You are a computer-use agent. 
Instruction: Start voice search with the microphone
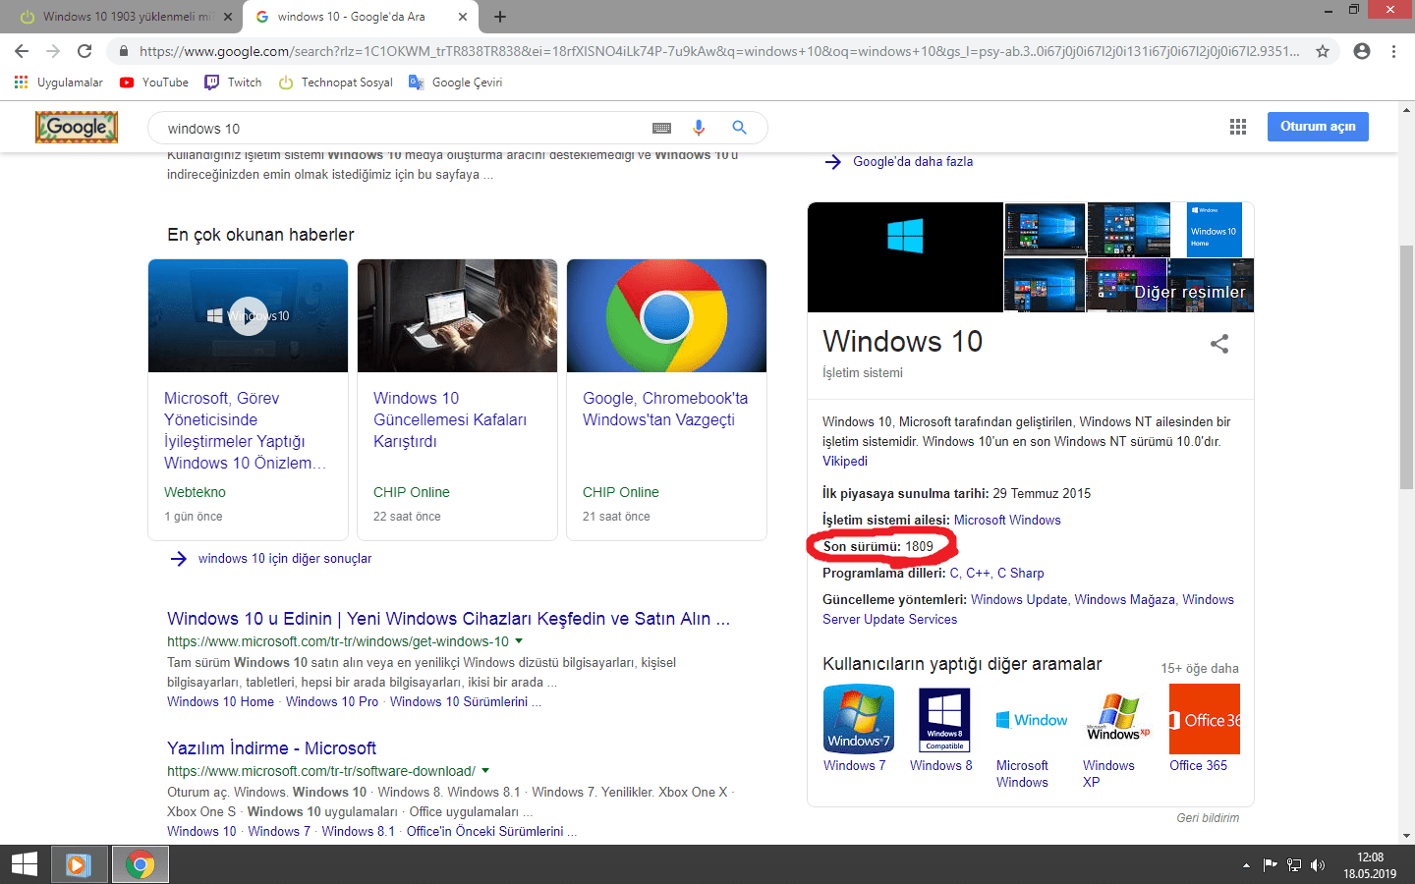[x=699, y=128]
